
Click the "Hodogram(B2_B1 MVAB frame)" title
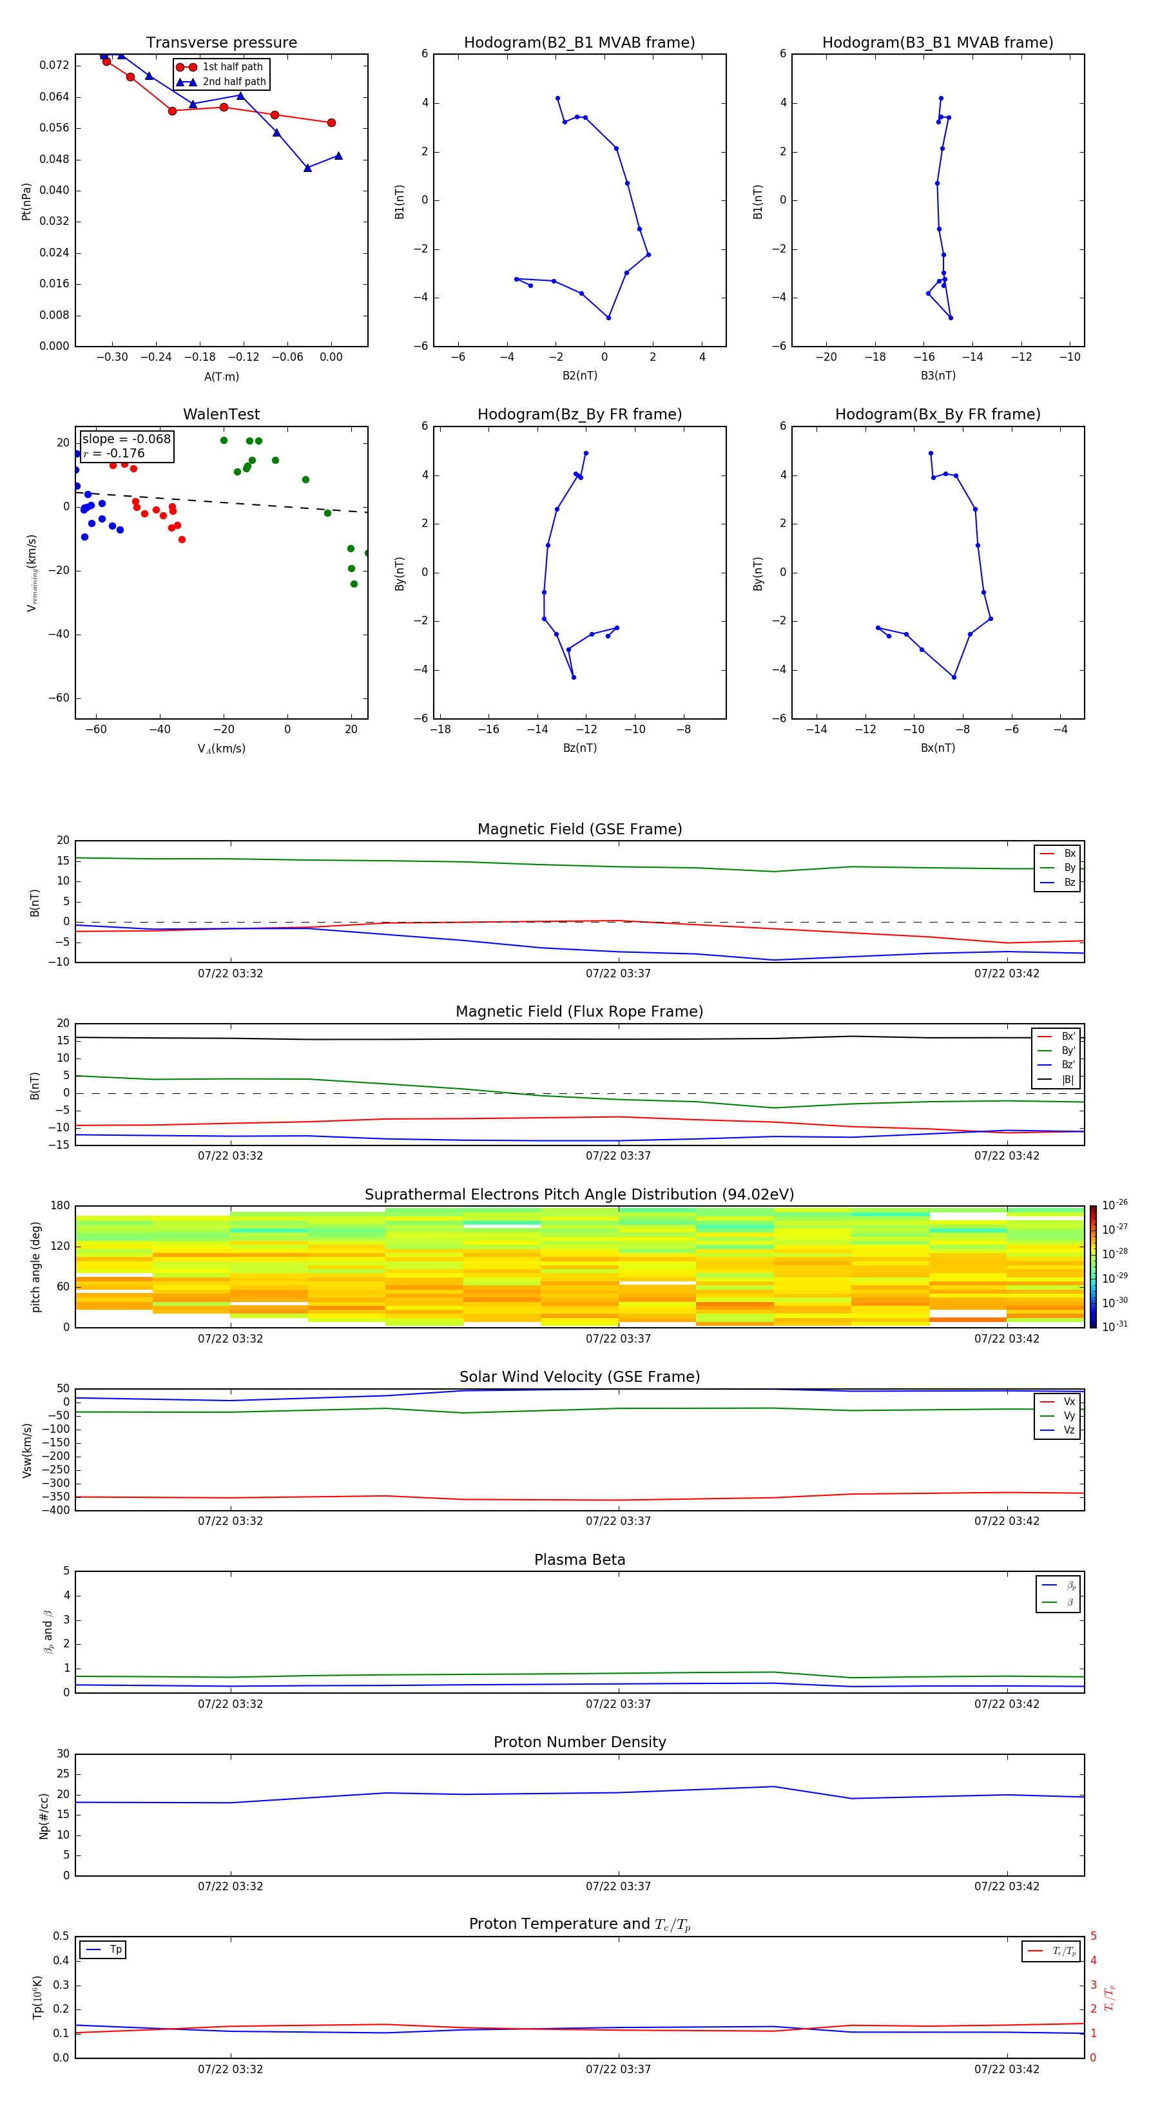(579, 43)
